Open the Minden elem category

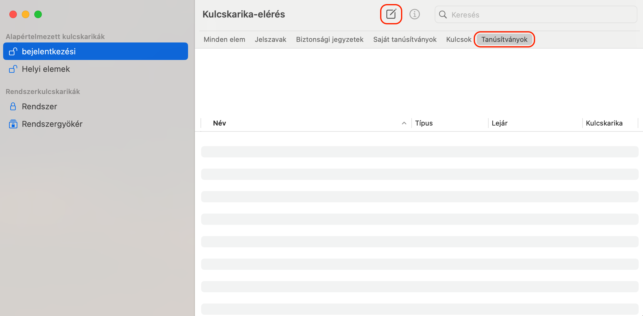224,39
